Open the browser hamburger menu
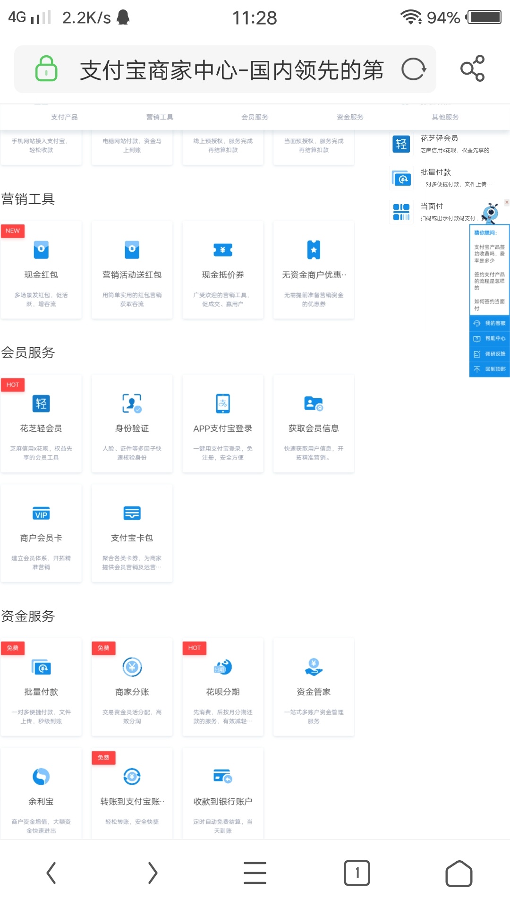The image size is (510, 907). coord(255,873)
